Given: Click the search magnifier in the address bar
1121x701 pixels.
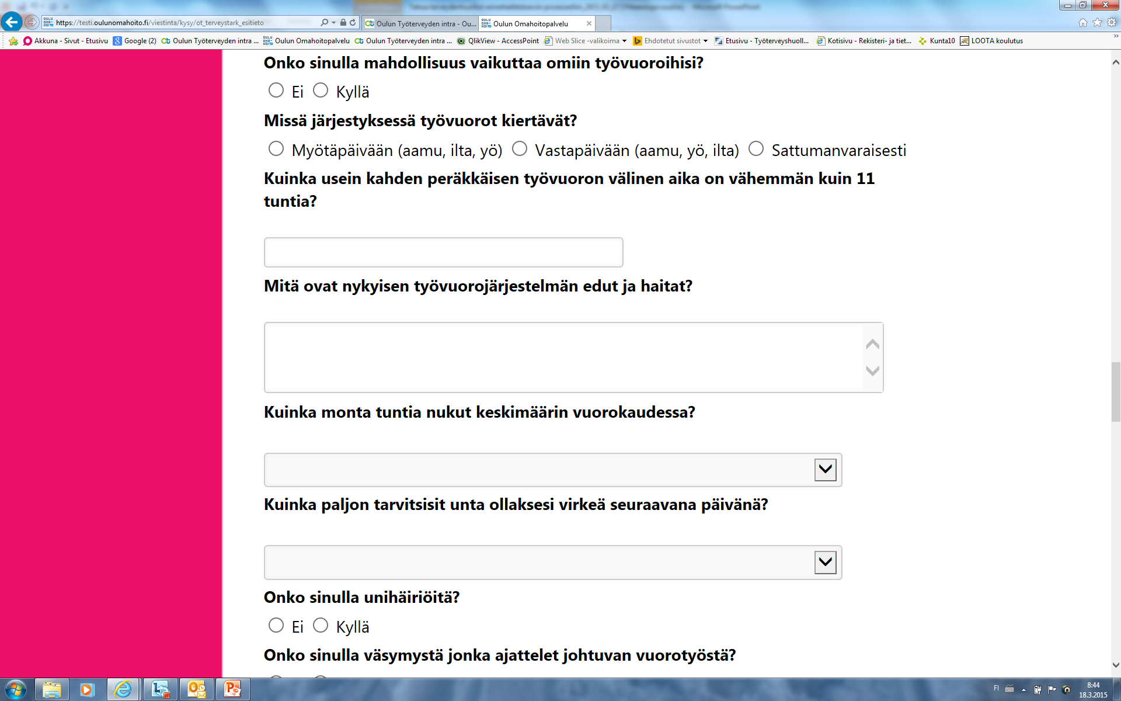Looking at the screenshot, I should (324, 23).
